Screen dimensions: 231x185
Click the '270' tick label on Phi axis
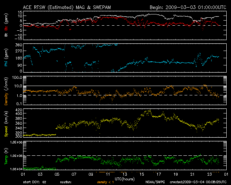(x=19, y=51)
